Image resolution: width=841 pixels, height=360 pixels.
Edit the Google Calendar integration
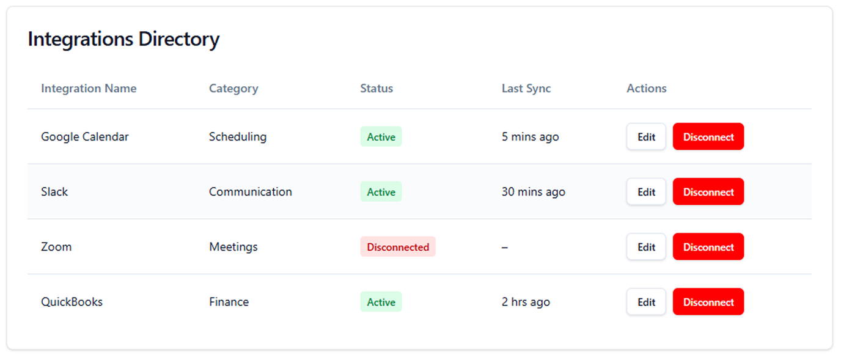[646, 137]
